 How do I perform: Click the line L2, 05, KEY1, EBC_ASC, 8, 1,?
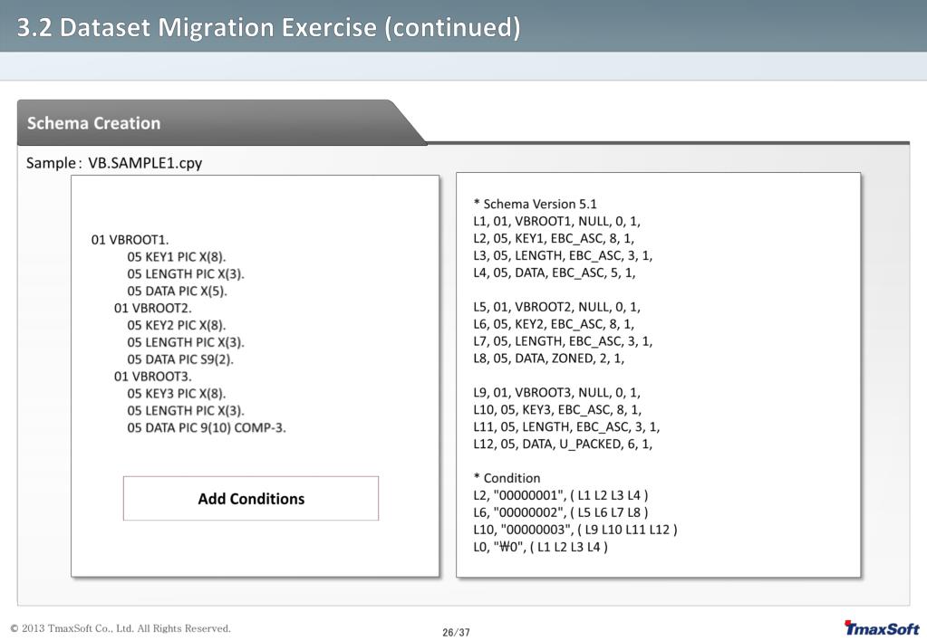pyautogui.click(x=554, y=239)
